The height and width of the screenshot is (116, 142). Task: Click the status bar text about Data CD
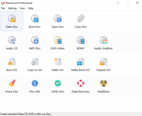point(26,114)
